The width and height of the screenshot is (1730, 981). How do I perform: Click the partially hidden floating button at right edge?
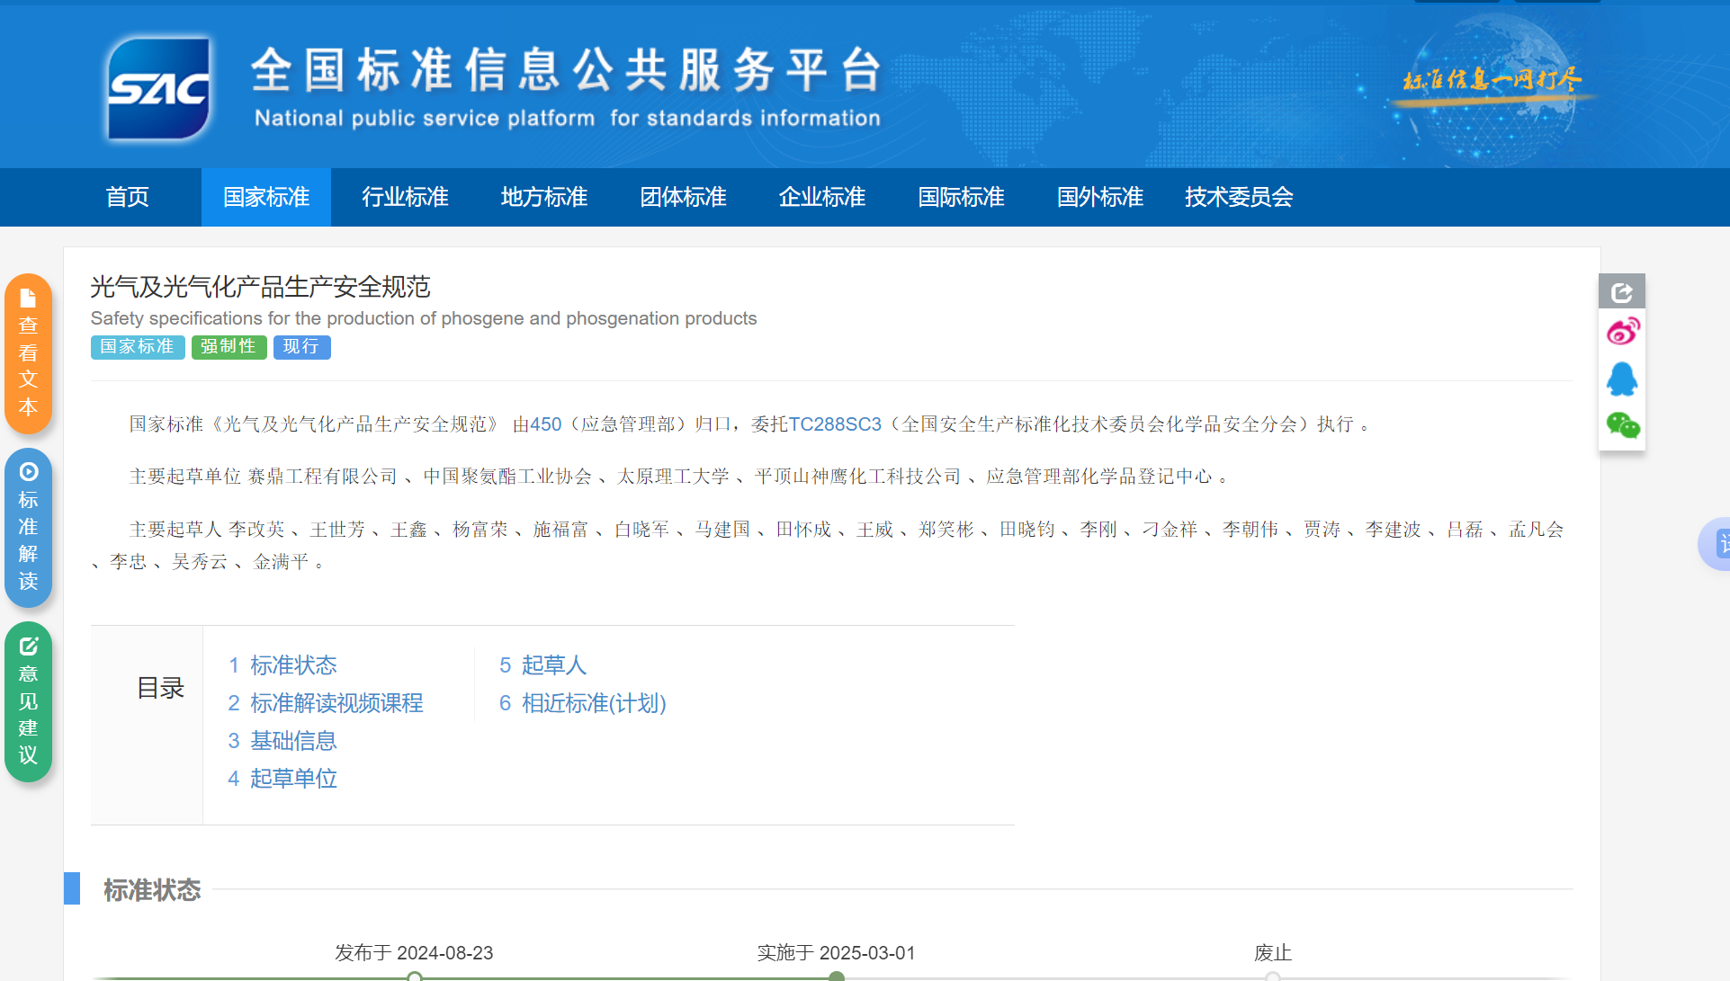[x=1716, y=543]
